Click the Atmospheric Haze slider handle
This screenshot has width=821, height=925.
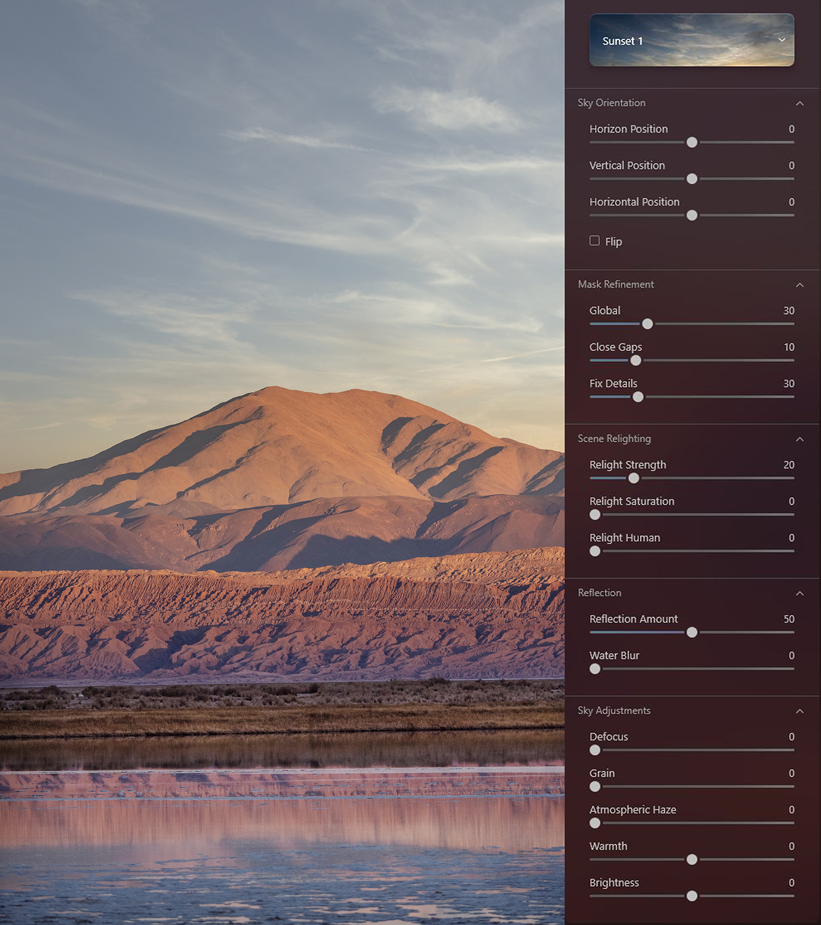click(x=595, y=823)
